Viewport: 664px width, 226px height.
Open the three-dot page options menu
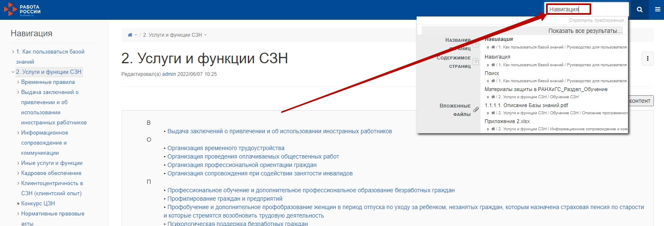(x=648, y=59)
